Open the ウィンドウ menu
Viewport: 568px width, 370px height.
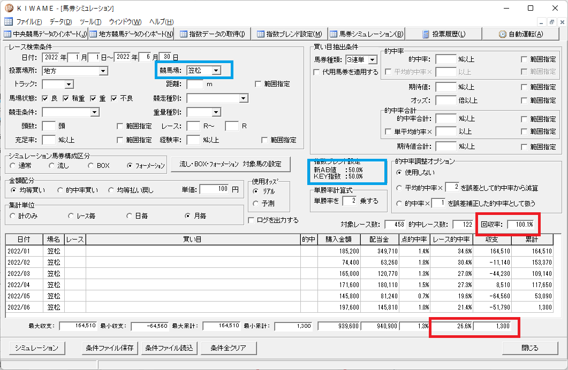[125, 22]
